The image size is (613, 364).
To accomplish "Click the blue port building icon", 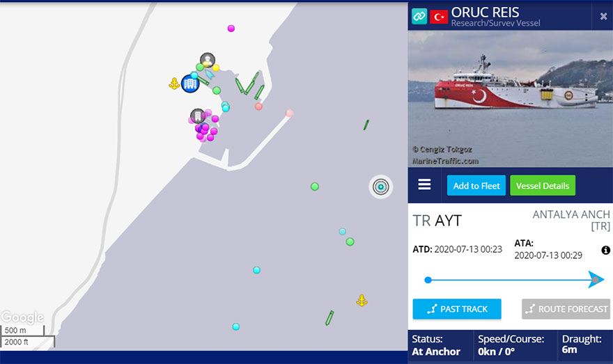I will [190, 84].
